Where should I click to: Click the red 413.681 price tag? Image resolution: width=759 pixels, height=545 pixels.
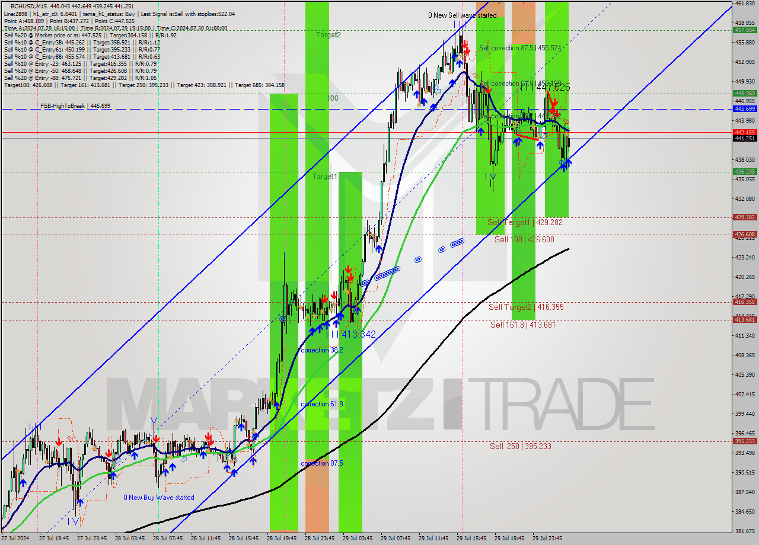[745, 320]
